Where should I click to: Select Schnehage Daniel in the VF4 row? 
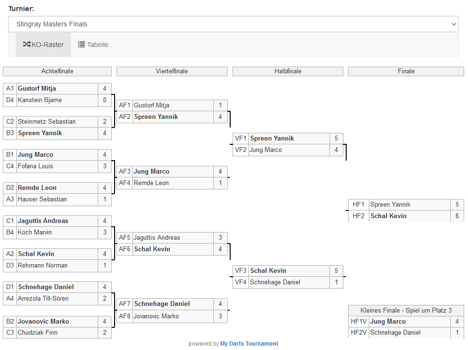pyautogui.click(x=275, y=282)
